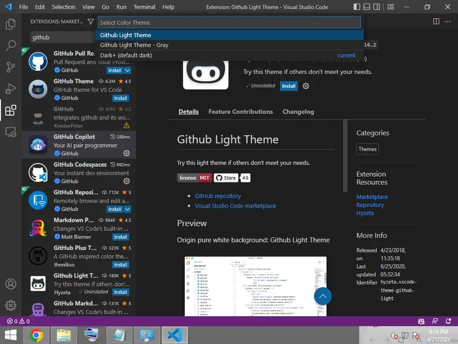Select Github Light Theme in color list

[229, 35]
